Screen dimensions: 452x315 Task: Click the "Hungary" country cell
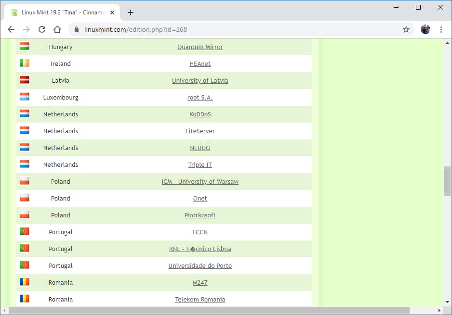(61, 47)
